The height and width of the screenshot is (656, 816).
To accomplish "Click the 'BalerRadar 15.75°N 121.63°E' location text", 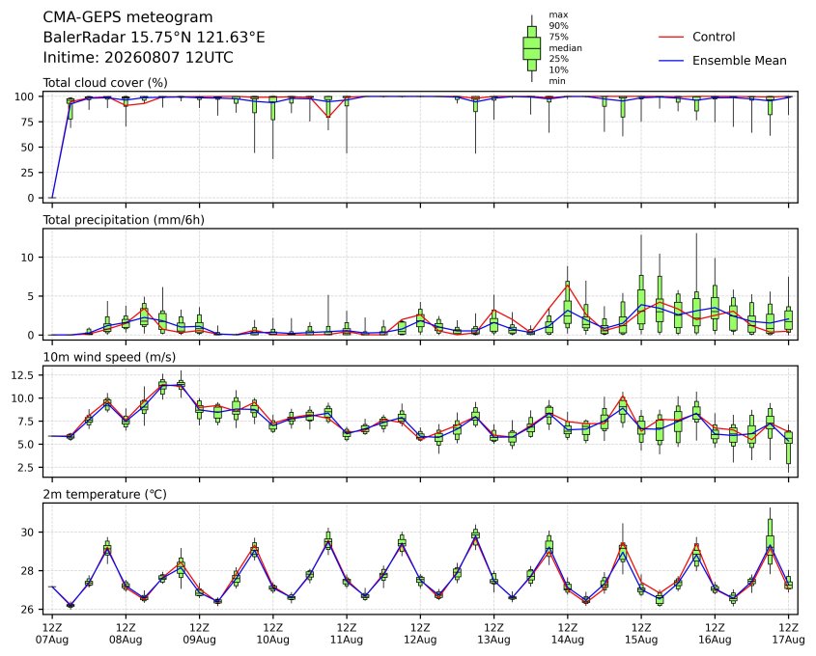I will tap(154, 38).
